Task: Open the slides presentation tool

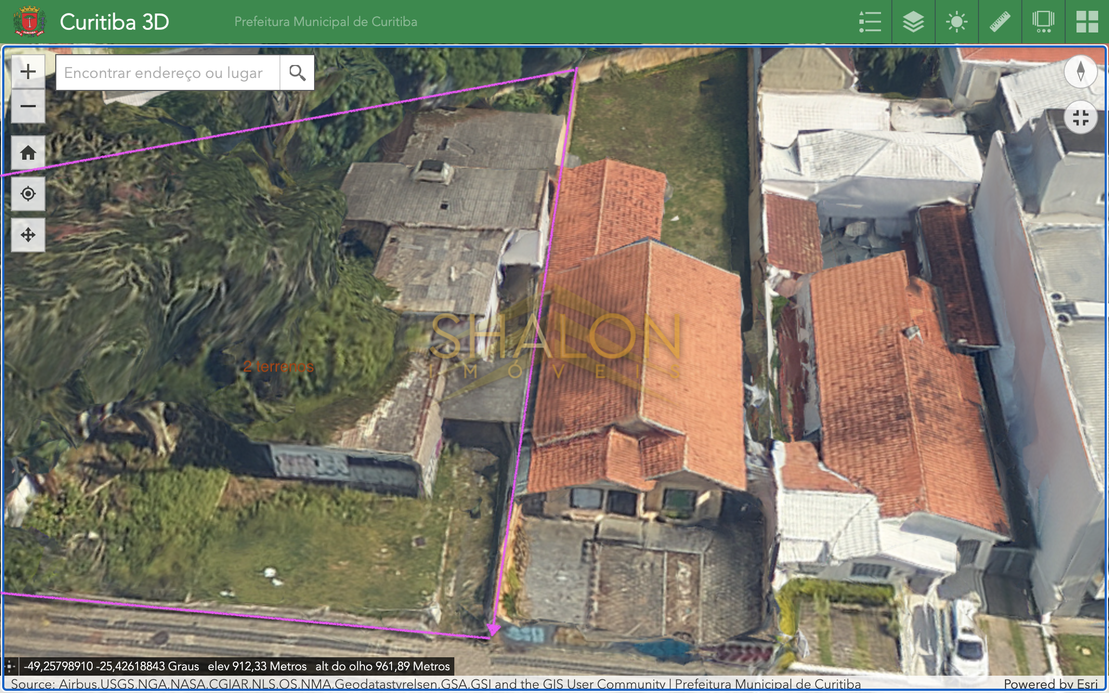Action: 1043,22
